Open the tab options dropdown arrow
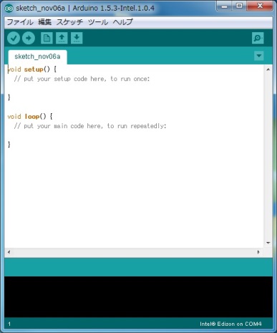The width and height of the screenshot is (277, 333). click(259, 56)
